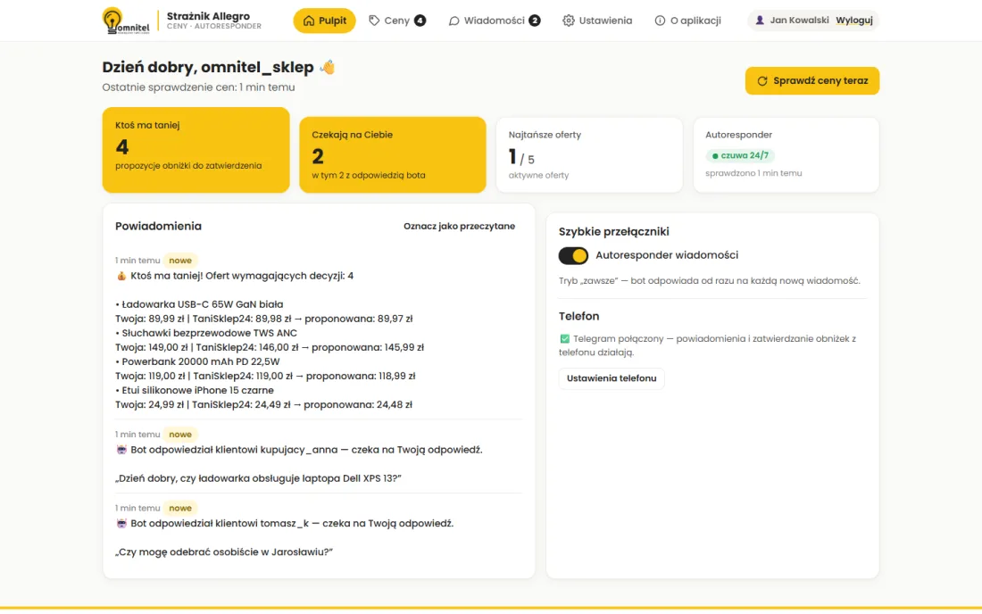Click the bot icon next to kupujacy_anna
Image resolution: width=982 pixels, height=614 pixels.
click(x=121, y=450)
